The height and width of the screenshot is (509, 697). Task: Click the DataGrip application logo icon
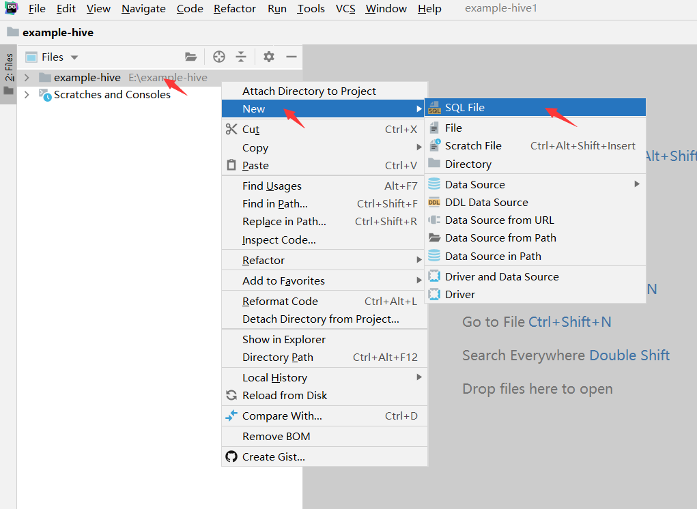[x=11, y=8]
